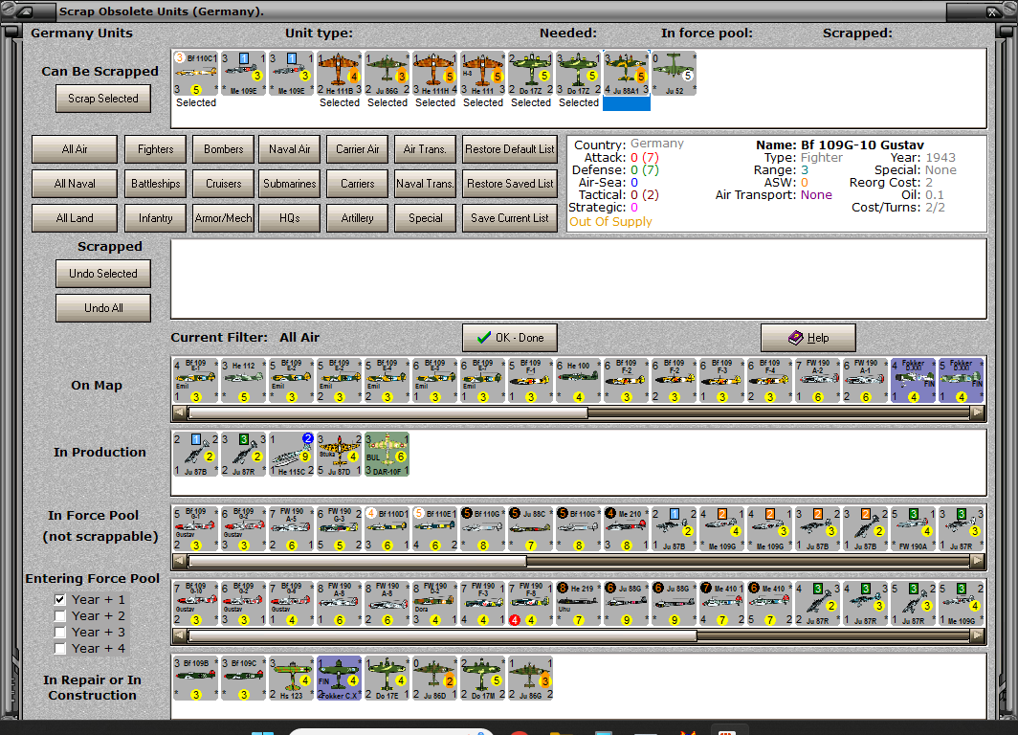Select the Bf 109C in repair

click(x=243, y=679)
